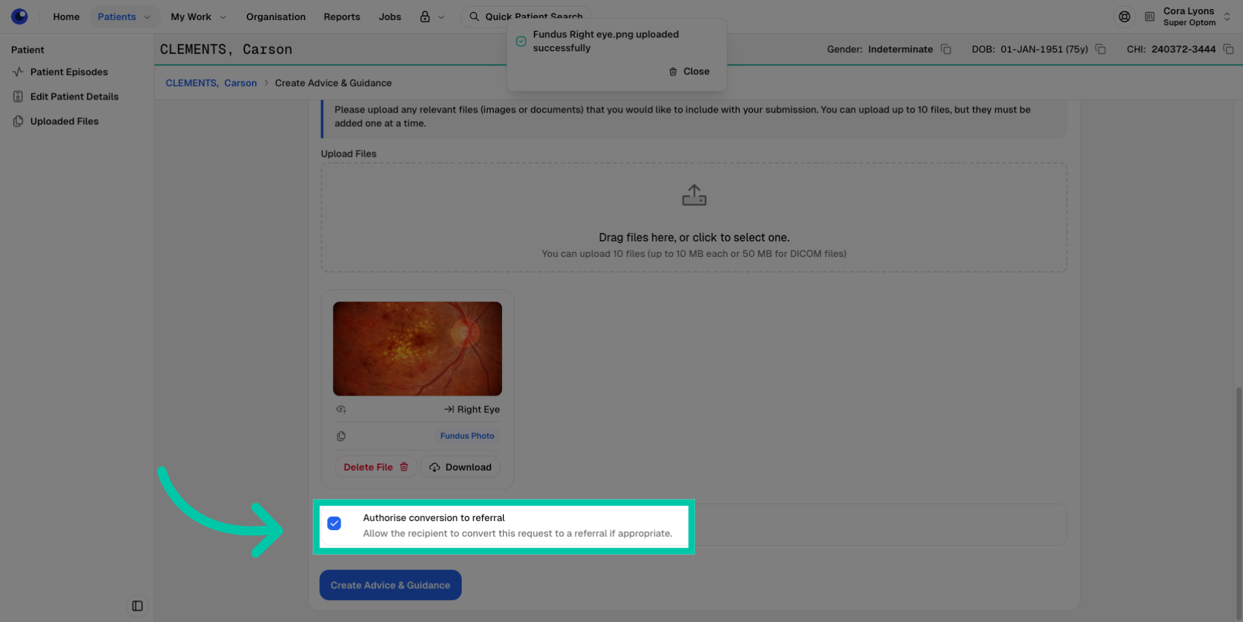Screen dimensions: 1243x622
Task: Click the CLEMENTS, Carson patient name heading
Action: [x=226, y=49]
